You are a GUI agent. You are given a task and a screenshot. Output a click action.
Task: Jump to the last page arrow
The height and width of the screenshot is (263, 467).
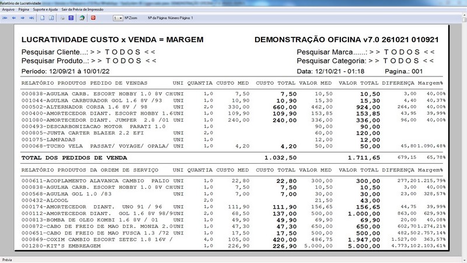tap(32, 18)
